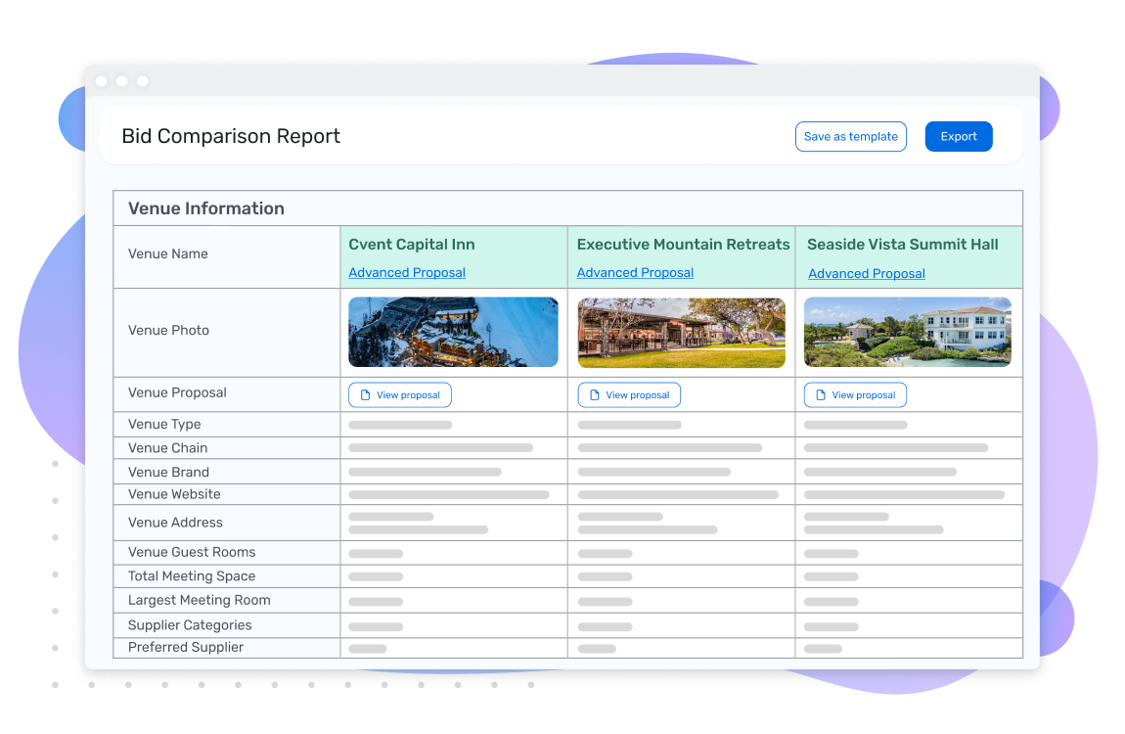The image size is (1125, 734).
Task: Click the document icon on Seaside Vista Summit Hall's View proposal button
Action: tap(820, 394)
